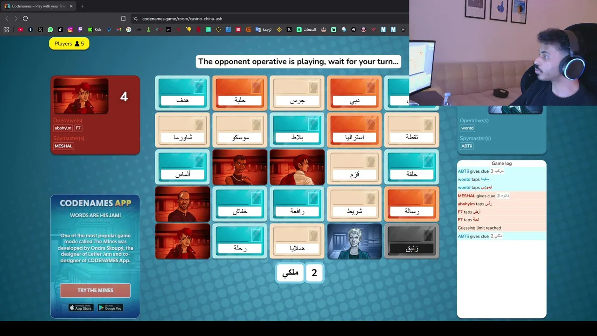Image resolution: width=597 pixels, height=336 pixels.
Task: Tap the قزم word card
Action: pyautogui.click(x=354, y=167)
